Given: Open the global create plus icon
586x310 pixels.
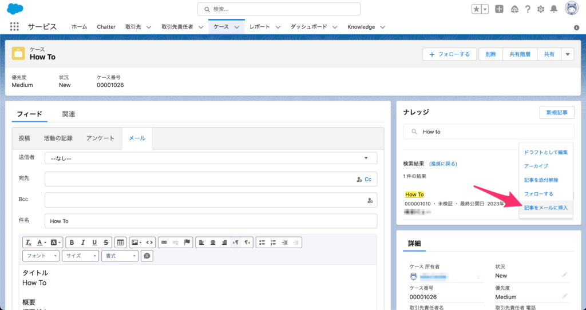Looking at the screenshot, I should [x=499, y=9].
